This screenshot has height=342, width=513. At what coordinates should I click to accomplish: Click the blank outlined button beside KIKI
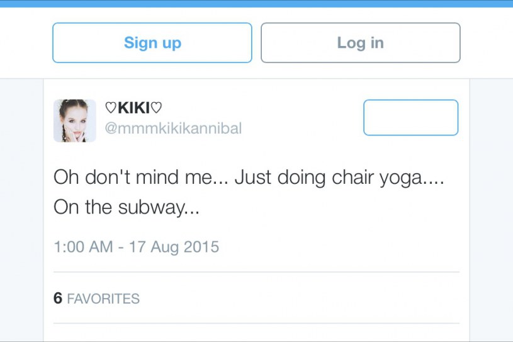pos(410,118)
